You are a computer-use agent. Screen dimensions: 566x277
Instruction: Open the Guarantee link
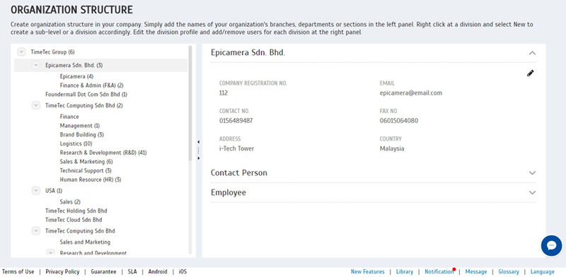point(103,271)
